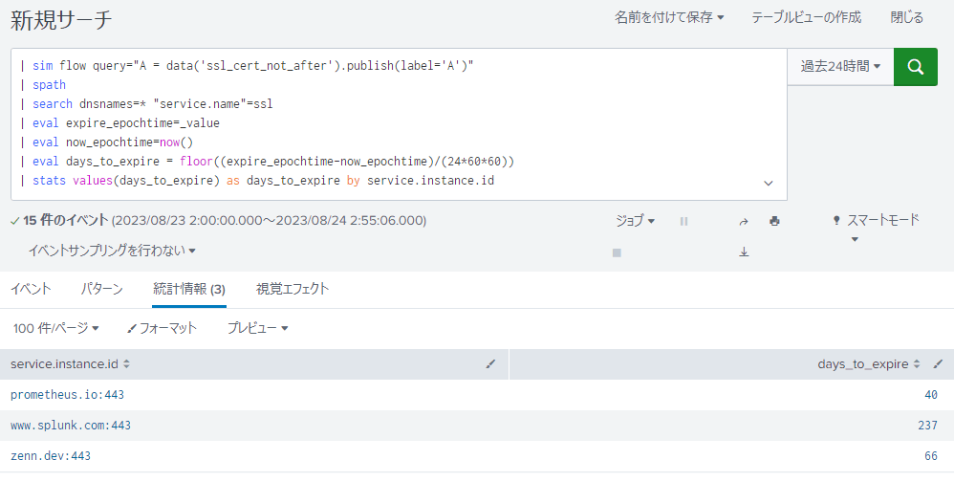Click days_to_expire value 40

(x=931, y=395)
